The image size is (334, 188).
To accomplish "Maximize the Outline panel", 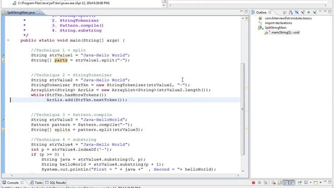I will coord(330,12).
